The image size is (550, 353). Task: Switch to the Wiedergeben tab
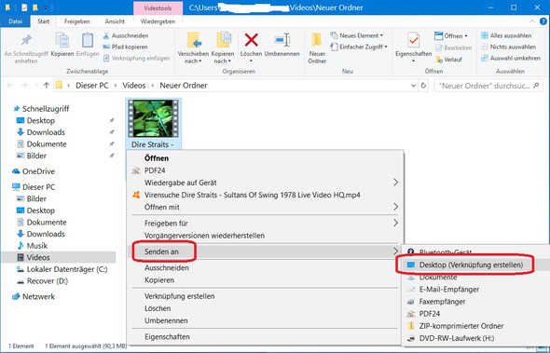coord(158,21)
